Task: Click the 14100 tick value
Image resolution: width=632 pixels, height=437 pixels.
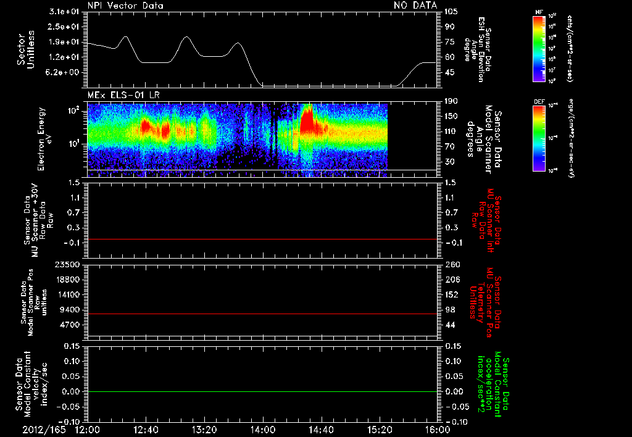Action: (x=69, y=294)
